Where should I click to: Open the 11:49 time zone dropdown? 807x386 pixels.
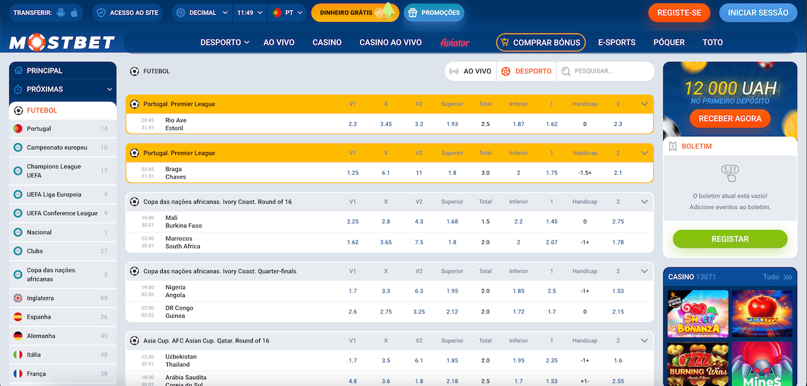tap(250, 13)
